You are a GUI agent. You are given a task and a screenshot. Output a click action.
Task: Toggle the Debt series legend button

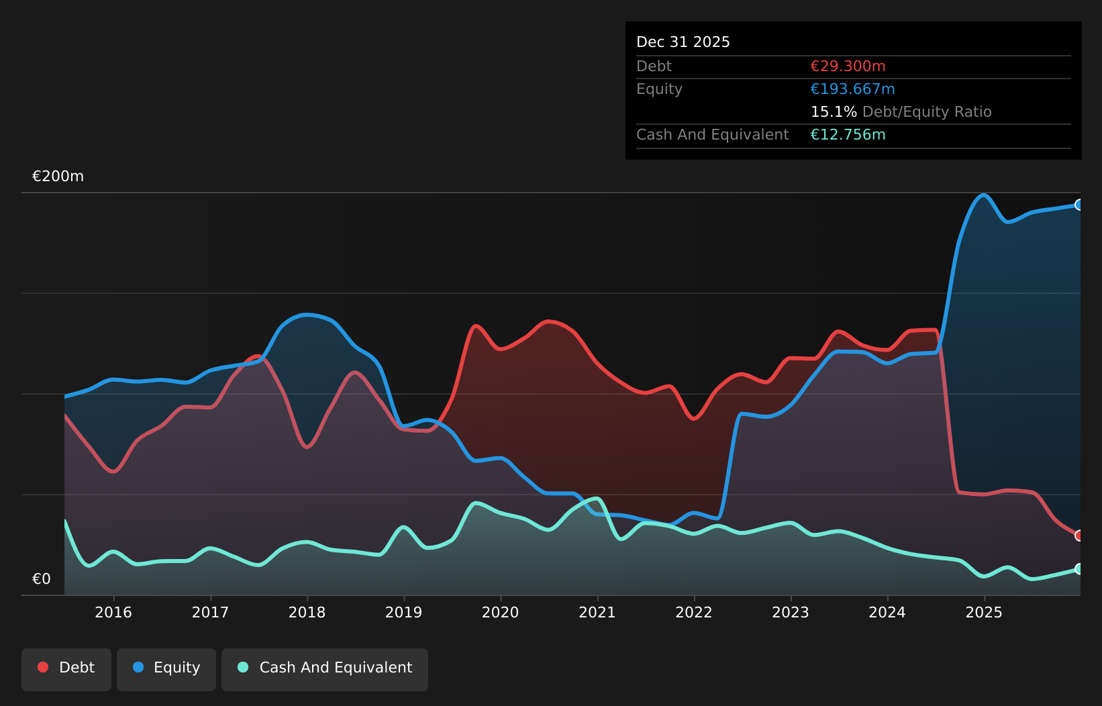pos(66,669)
